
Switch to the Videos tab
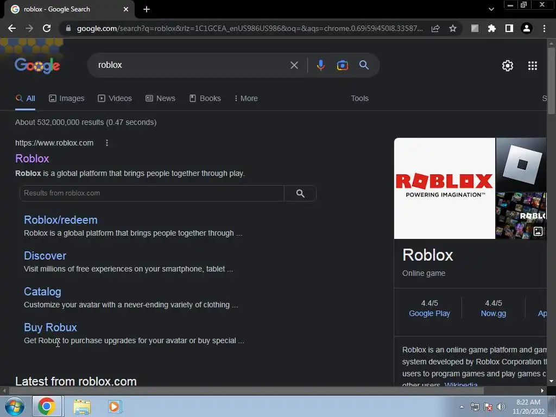pyautogui.click(x=115, y=99)
